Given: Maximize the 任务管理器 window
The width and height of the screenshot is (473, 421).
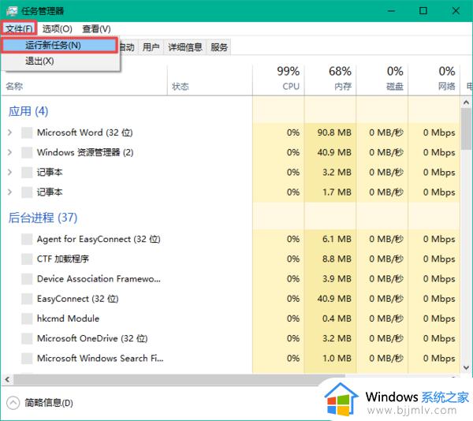Looking at the screenshot, I should (x=423, y=11).
